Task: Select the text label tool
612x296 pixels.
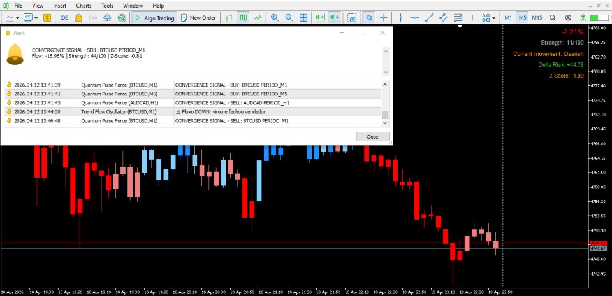Action: [x=472, y=18]
